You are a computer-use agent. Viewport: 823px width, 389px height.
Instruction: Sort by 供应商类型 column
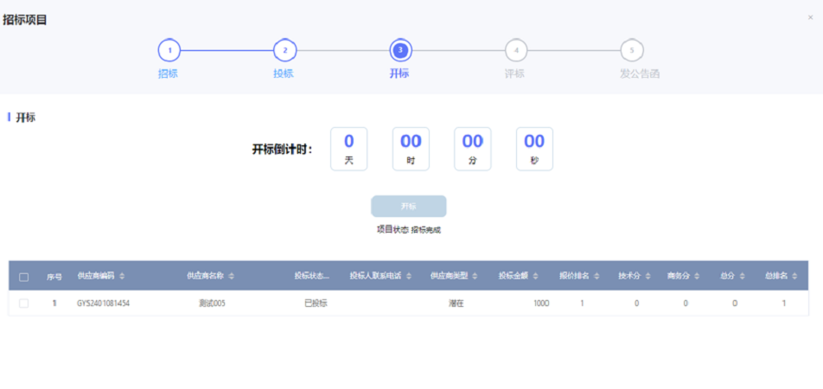[475, 277]
